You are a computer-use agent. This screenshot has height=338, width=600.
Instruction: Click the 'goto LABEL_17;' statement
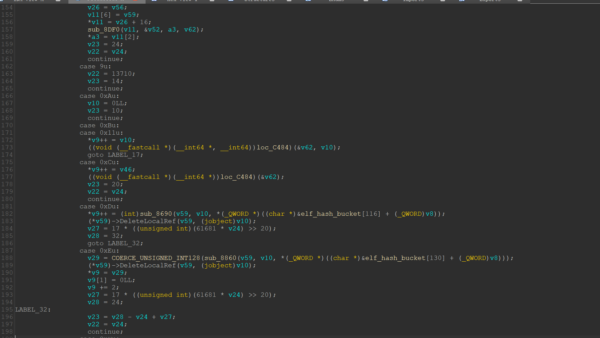[115, 155]
